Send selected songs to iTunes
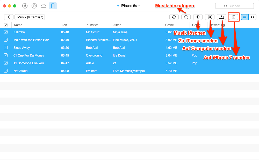This screenshot has height=160, width=259. [210, 17]
